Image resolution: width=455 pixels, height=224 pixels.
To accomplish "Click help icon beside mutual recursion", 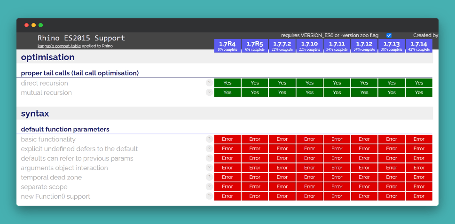I will pyautogui.click(x=209, y=93).
